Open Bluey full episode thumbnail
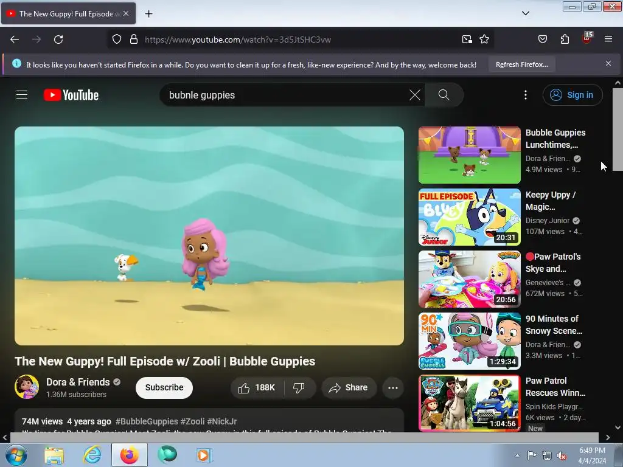623x467 pixels. click(x=469, y=217)
